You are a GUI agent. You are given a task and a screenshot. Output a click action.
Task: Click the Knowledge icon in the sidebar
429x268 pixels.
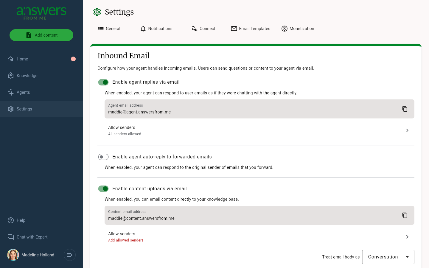click(11, 76)
